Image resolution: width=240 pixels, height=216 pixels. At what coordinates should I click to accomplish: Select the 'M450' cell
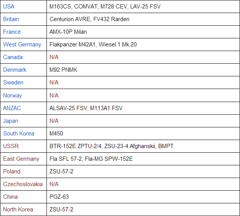click(x=143, y=134)
